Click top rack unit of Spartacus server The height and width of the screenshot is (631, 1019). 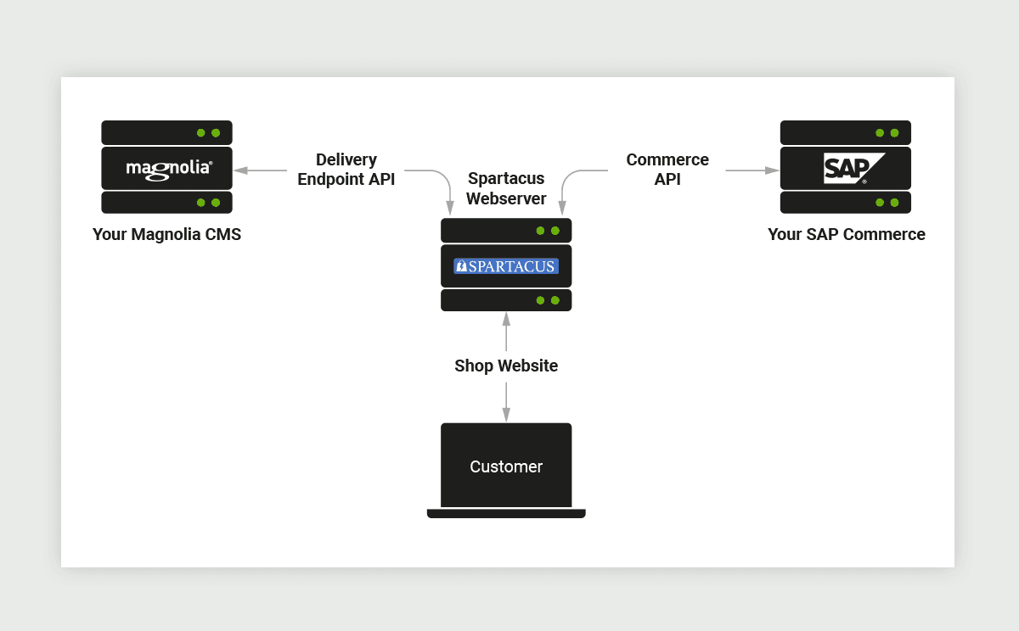[506, 231]
